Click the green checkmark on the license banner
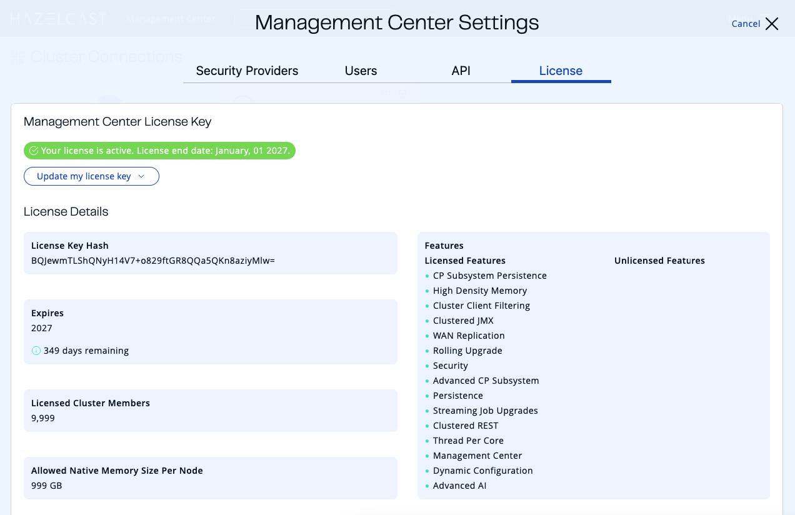Image resolution: width=795 pixels, height=515 pixels. 32,151
